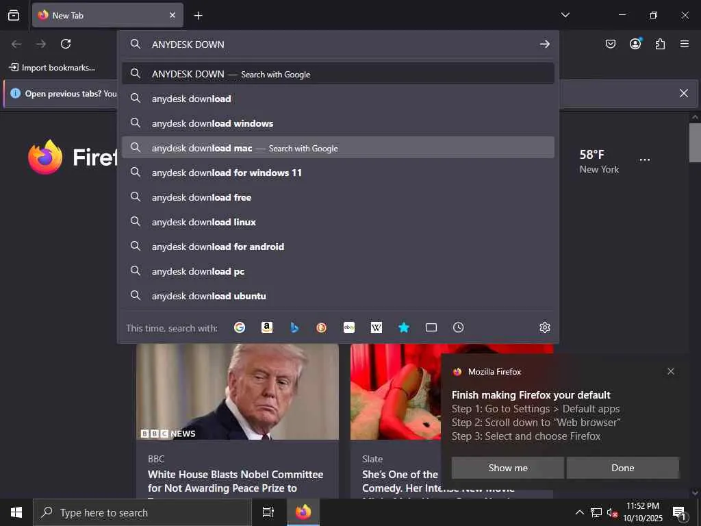
Task: Search this time with Google icon
Action: click(240, 327)
